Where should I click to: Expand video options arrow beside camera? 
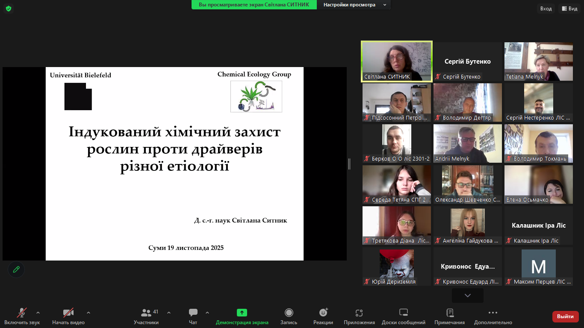click(88, 313)
